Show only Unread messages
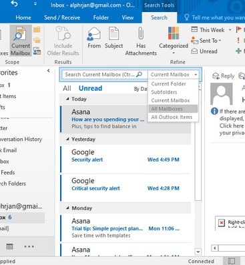This screenshot has height=265, width=245. click(90, 88)
